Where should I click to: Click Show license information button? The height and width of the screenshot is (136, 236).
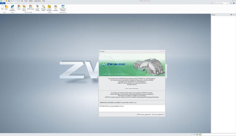coord(132,88)
